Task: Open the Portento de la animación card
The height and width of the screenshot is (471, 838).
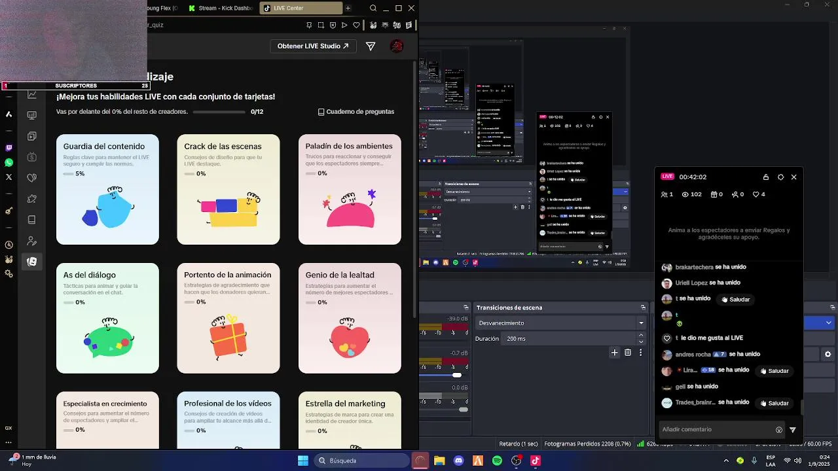Action: (228, 318)
